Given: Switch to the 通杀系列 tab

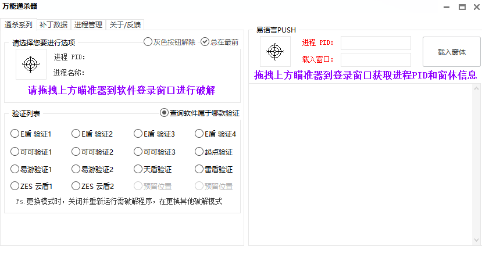Looking at the screenshot, I should tap(19, 24).
